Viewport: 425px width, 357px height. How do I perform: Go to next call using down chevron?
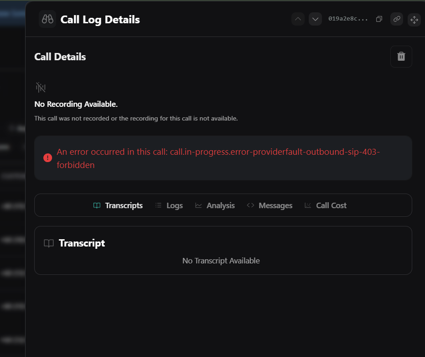[315, 19]
